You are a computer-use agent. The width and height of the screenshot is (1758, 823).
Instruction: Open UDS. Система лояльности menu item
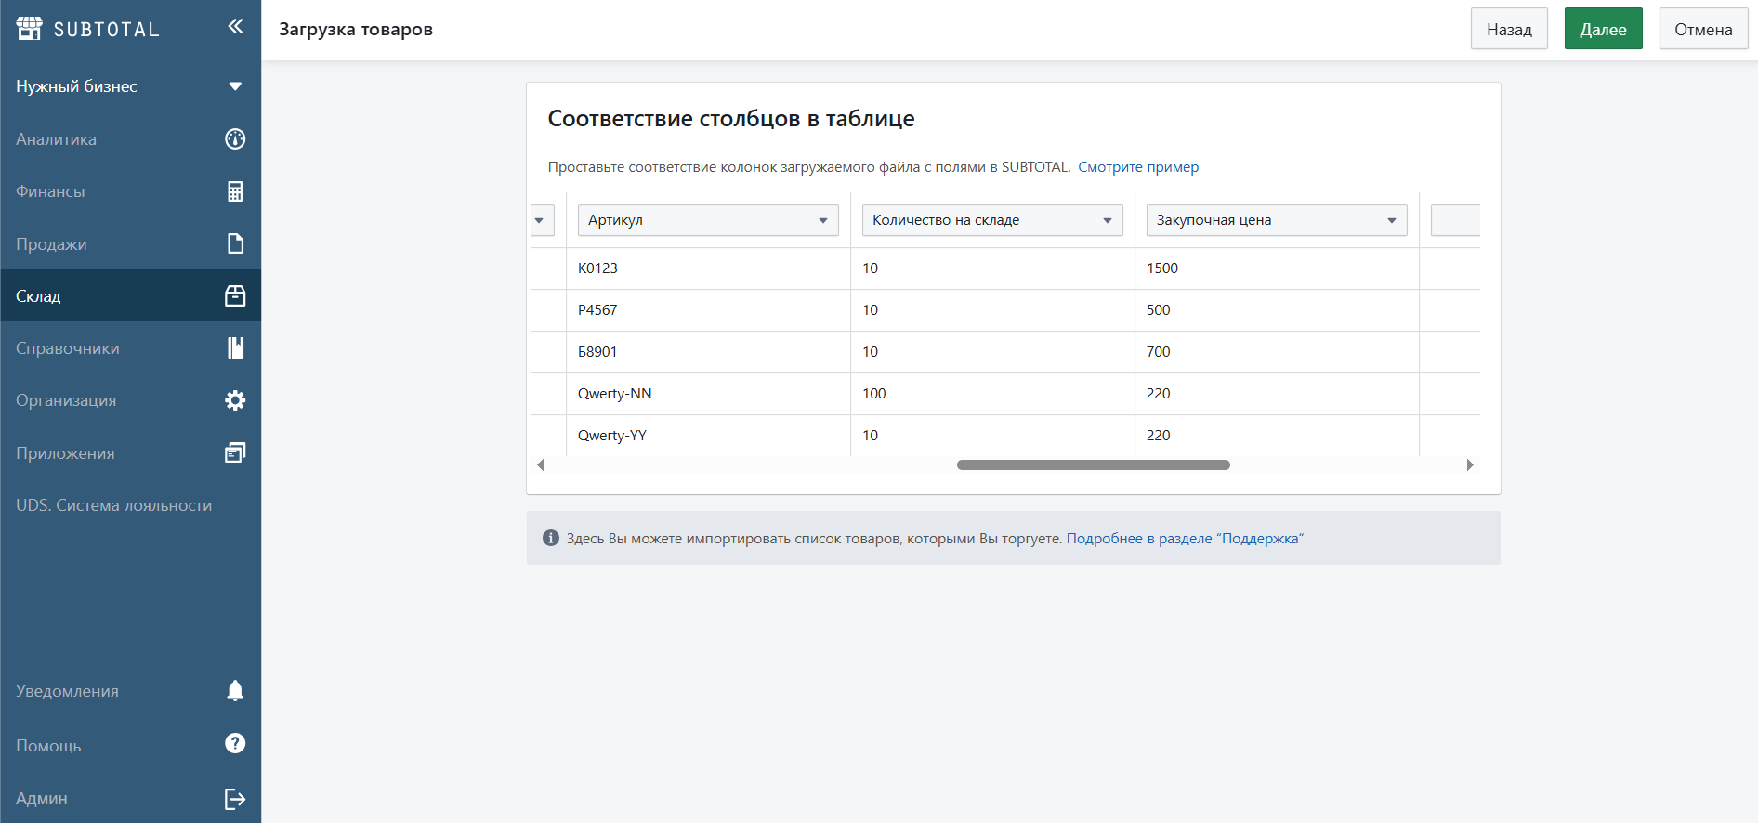pos(113,505)
